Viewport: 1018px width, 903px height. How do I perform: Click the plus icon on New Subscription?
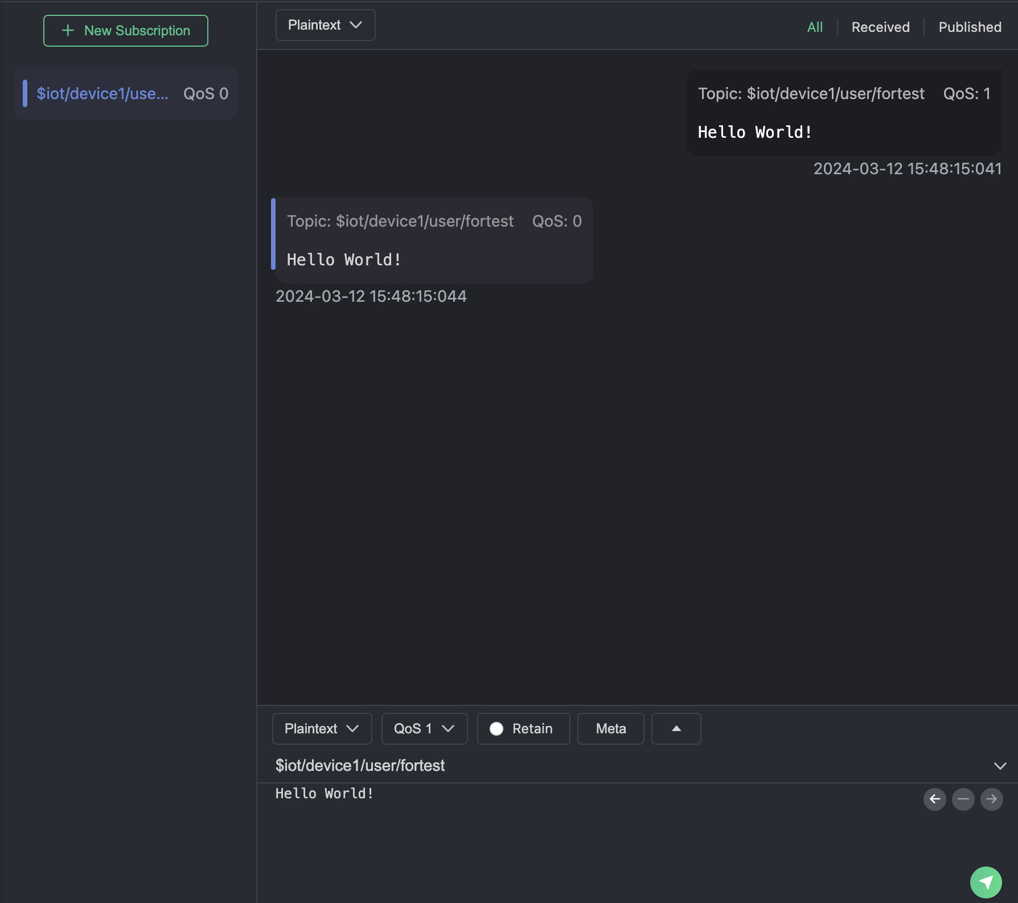[68, 31]
